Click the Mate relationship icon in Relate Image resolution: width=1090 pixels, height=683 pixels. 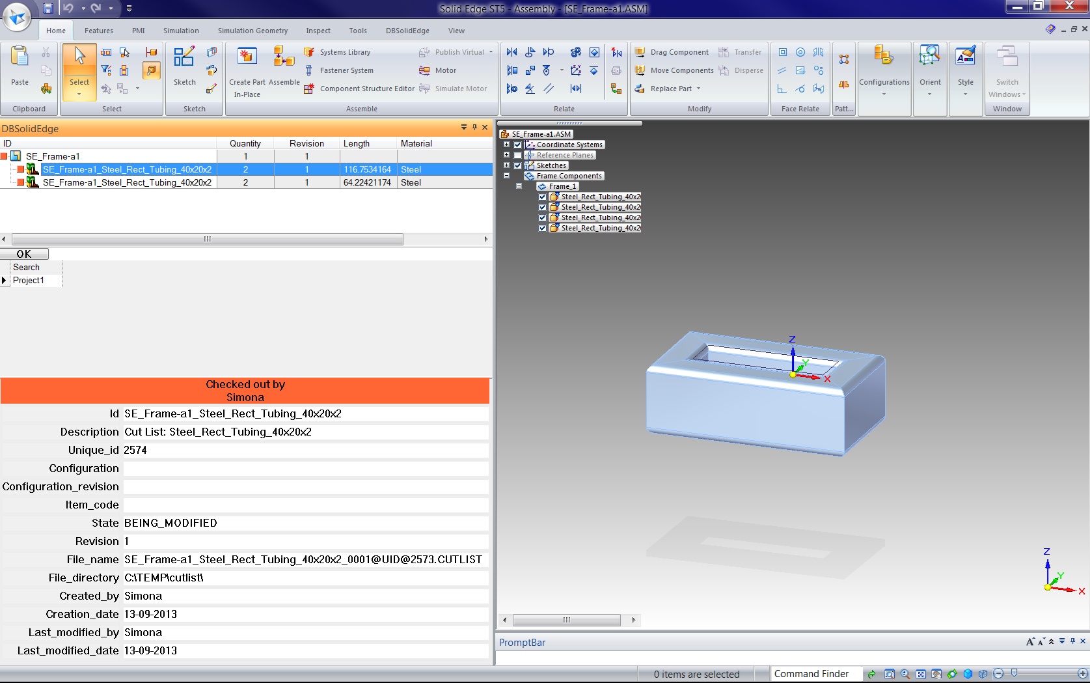click(512, 52)
